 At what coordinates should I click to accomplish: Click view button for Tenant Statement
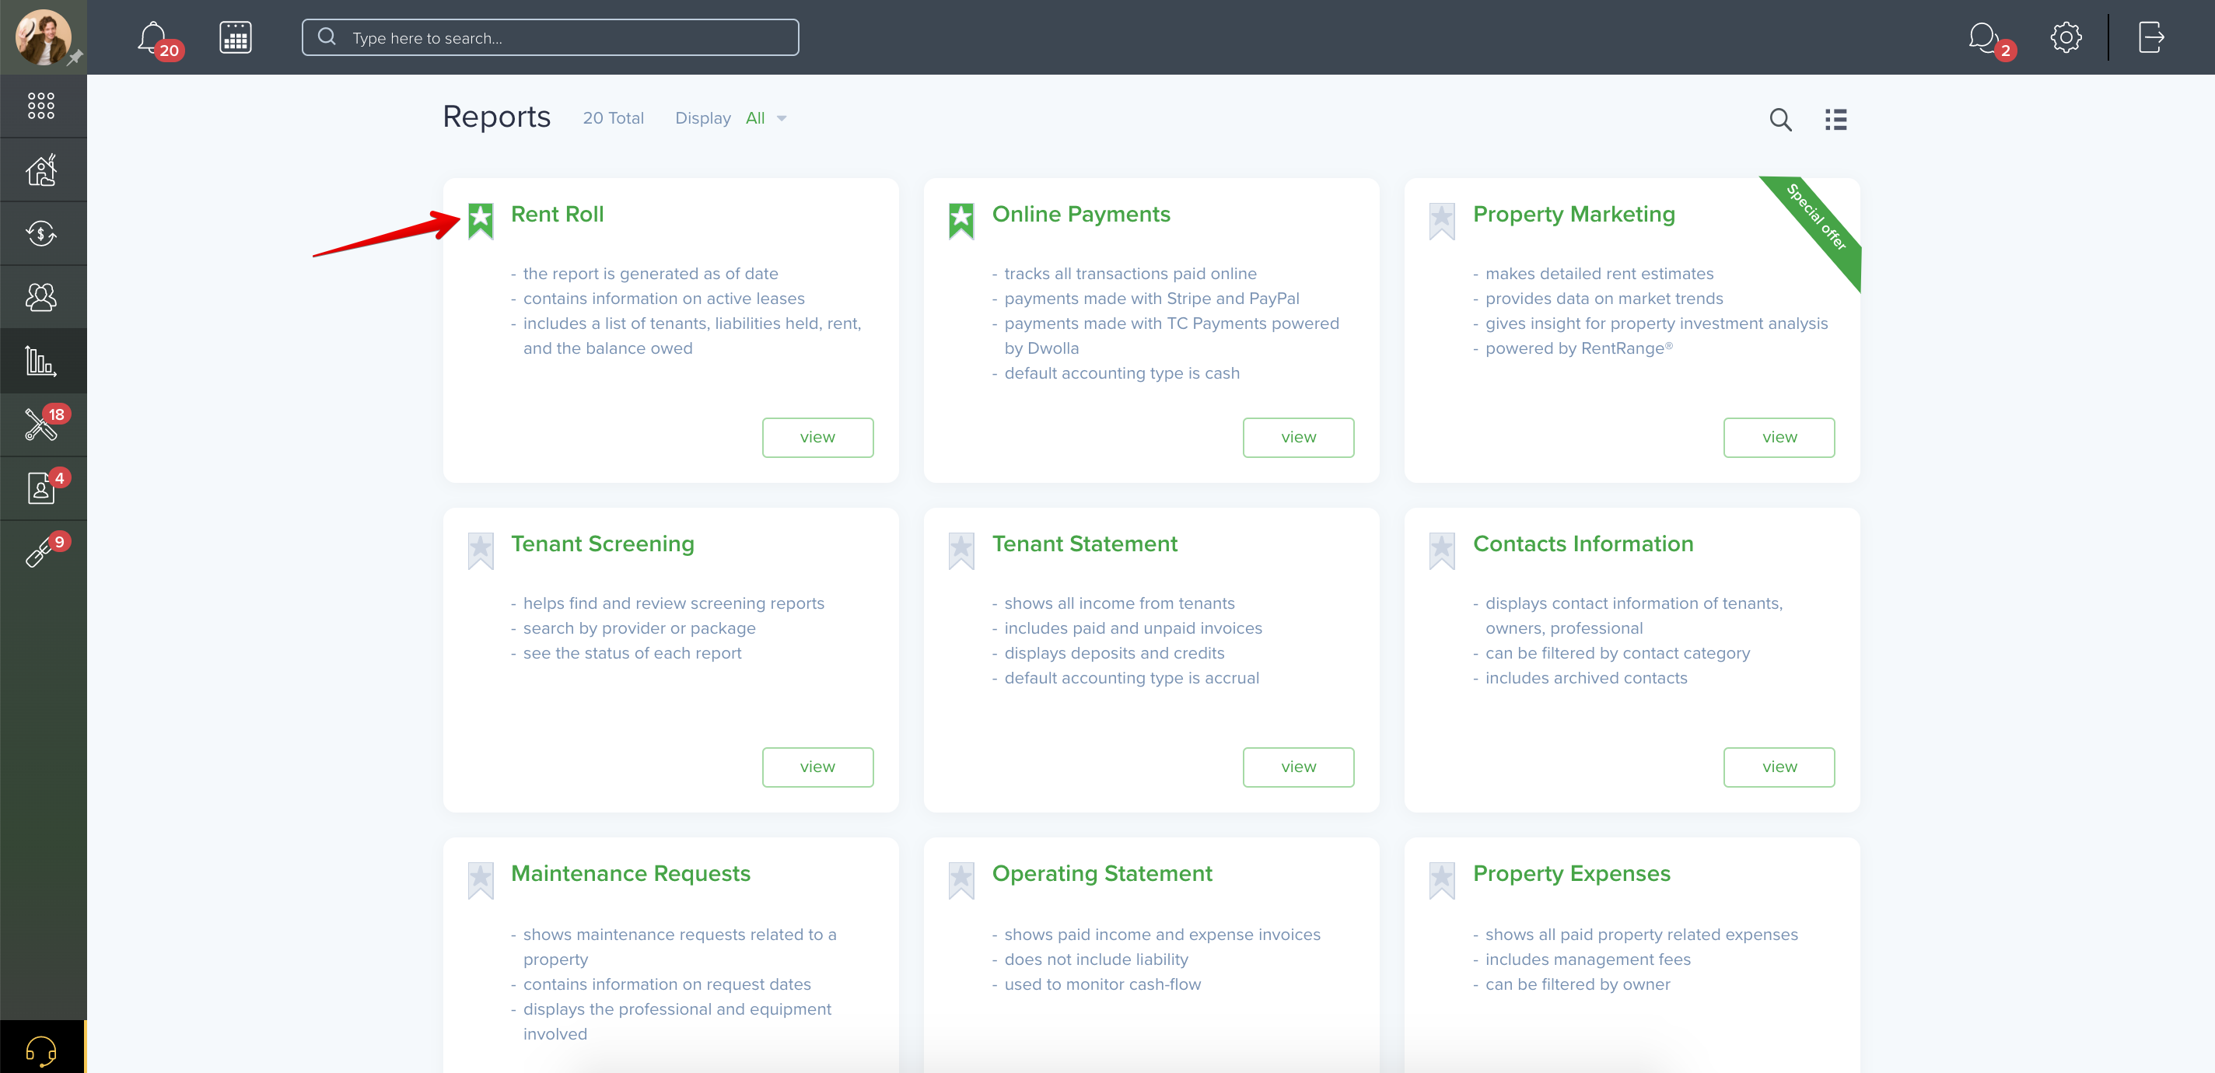click(1298, 767)
